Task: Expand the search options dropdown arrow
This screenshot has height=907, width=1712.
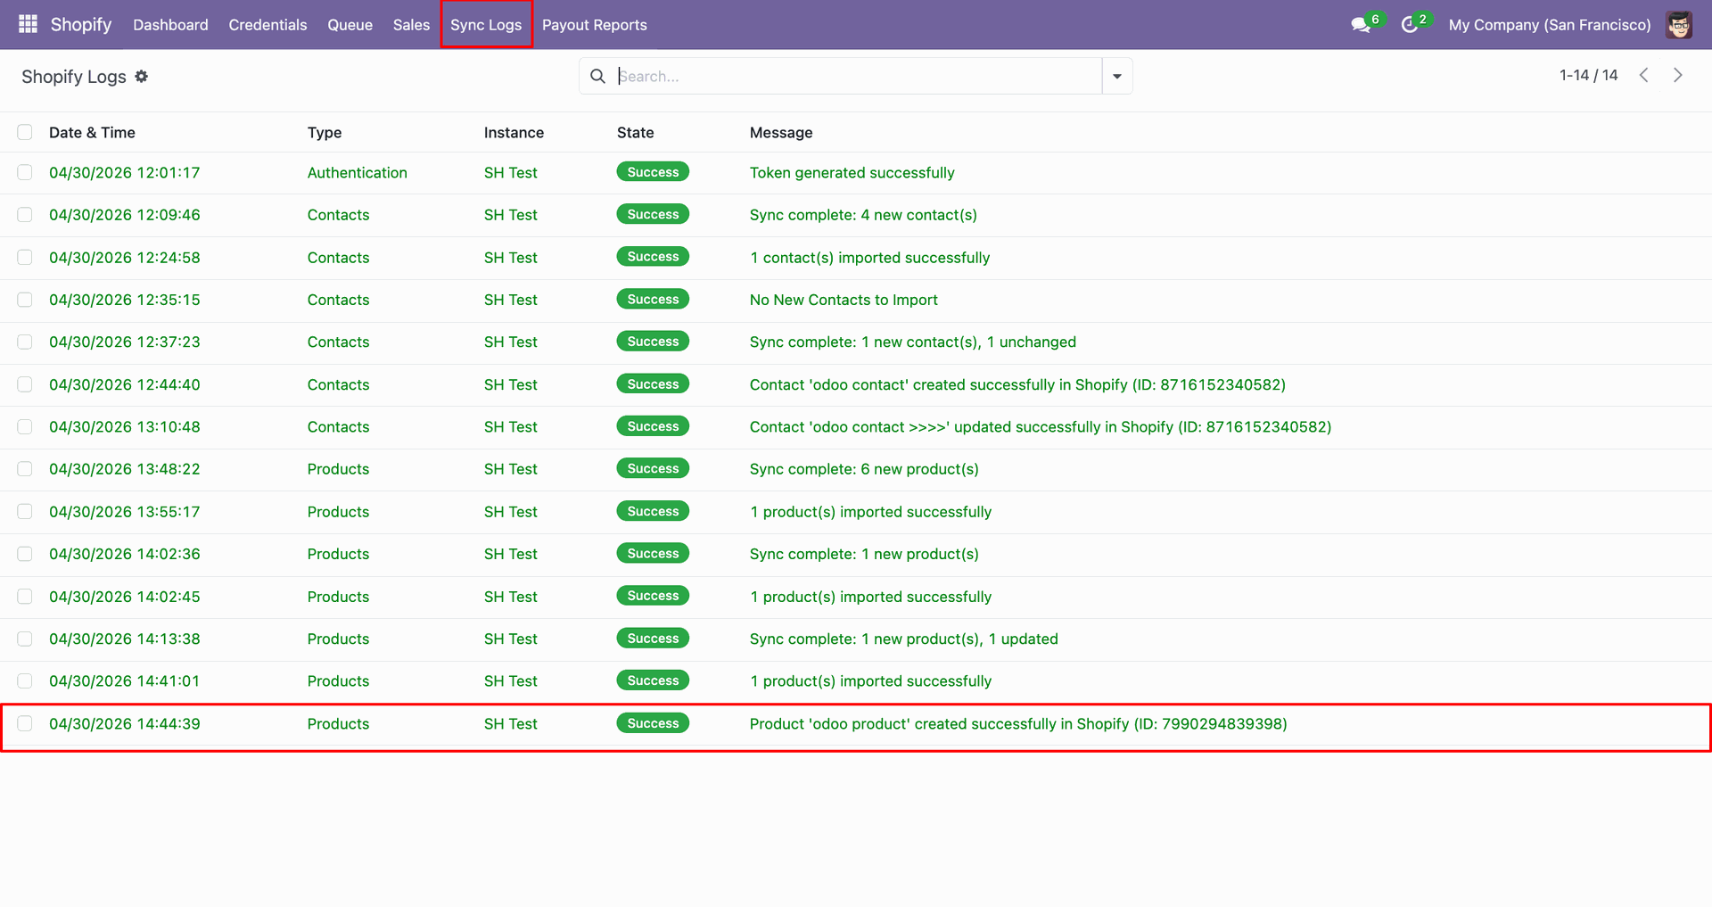Action: (x=1117, y=77)
